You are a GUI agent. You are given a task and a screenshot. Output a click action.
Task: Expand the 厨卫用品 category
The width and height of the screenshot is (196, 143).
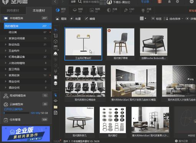point(6,69)
